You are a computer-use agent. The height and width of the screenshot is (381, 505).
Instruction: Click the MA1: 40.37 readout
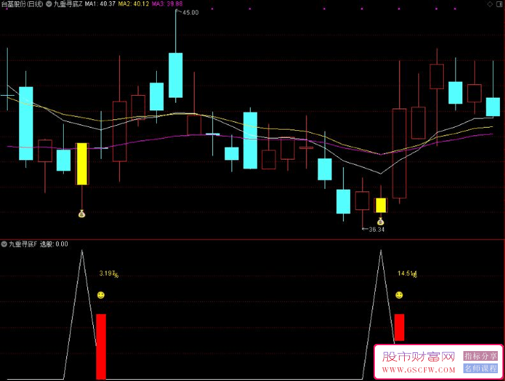pyautogui.click(x=100, y=4)
